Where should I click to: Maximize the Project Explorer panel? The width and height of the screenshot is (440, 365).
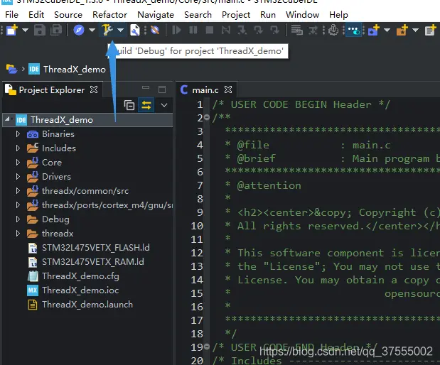[162, 89]
